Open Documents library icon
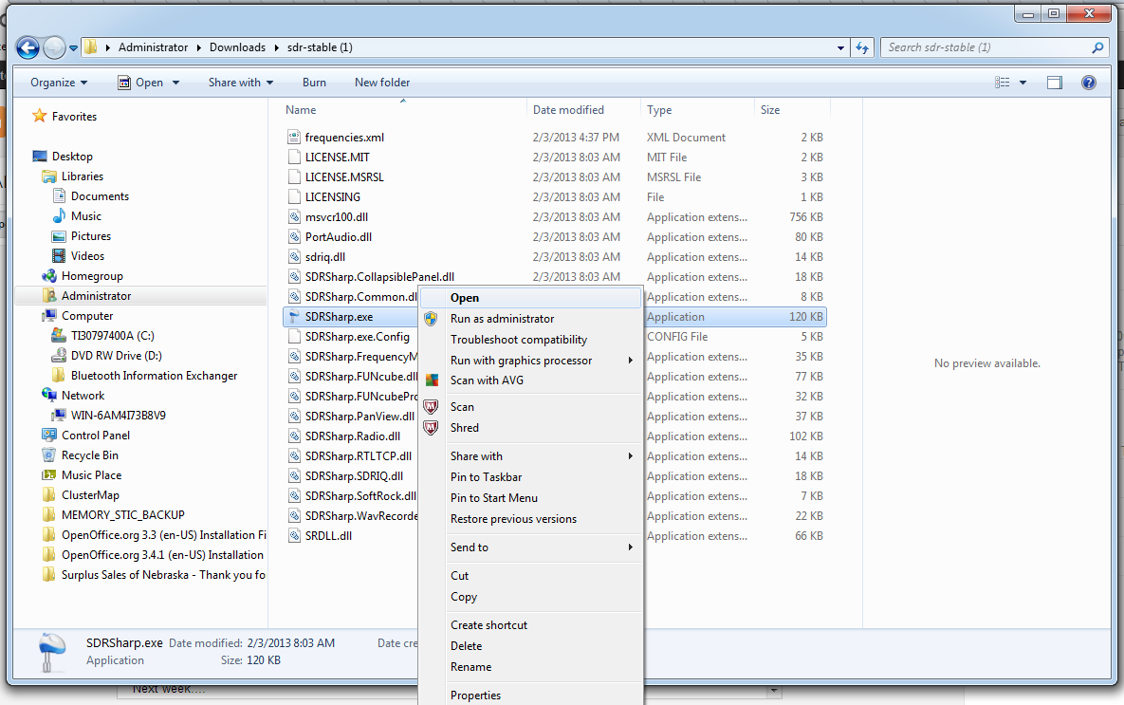1124x705 pixels. (60, 196)
